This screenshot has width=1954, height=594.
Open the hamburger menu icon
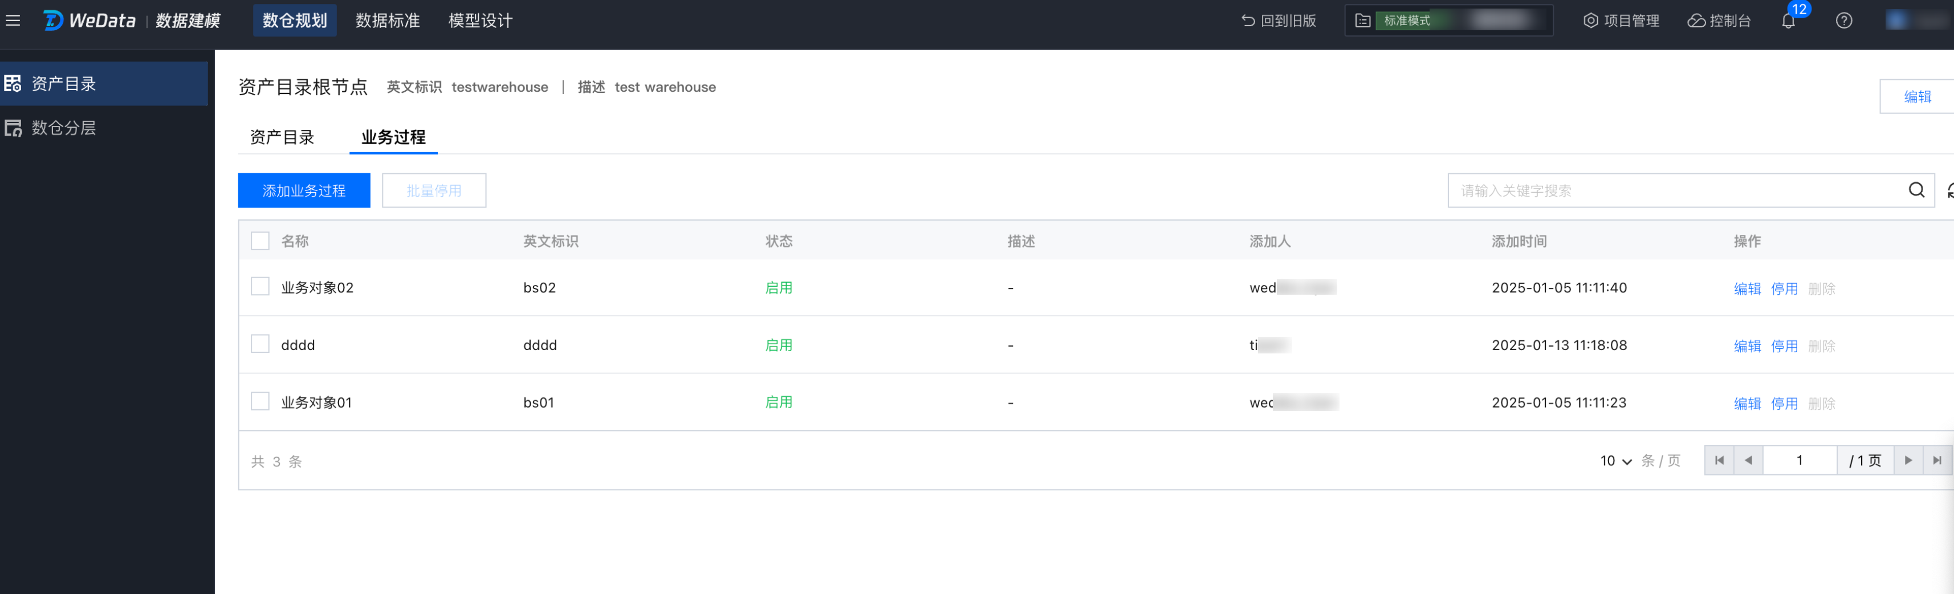click(x=13, y=21)
